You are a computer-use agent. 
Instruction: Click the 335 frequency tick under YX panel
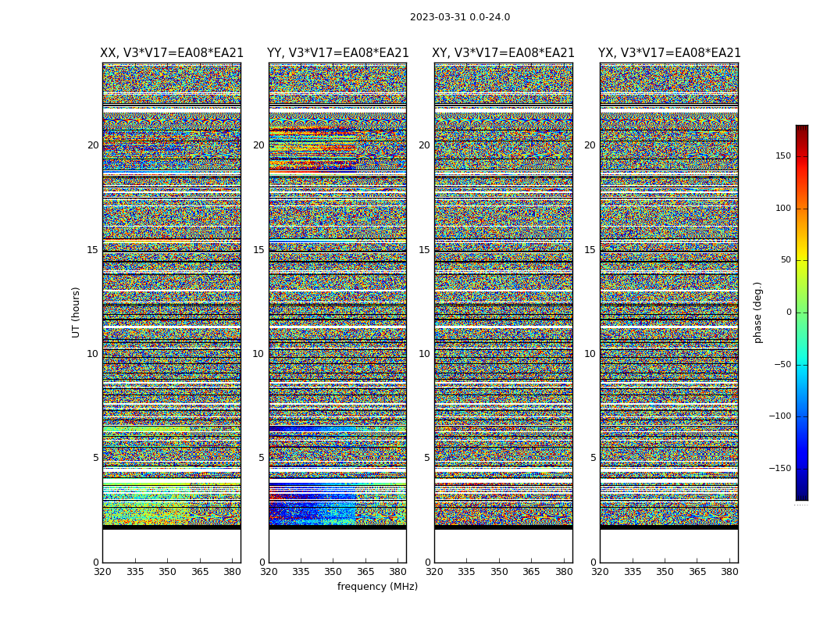633,572
